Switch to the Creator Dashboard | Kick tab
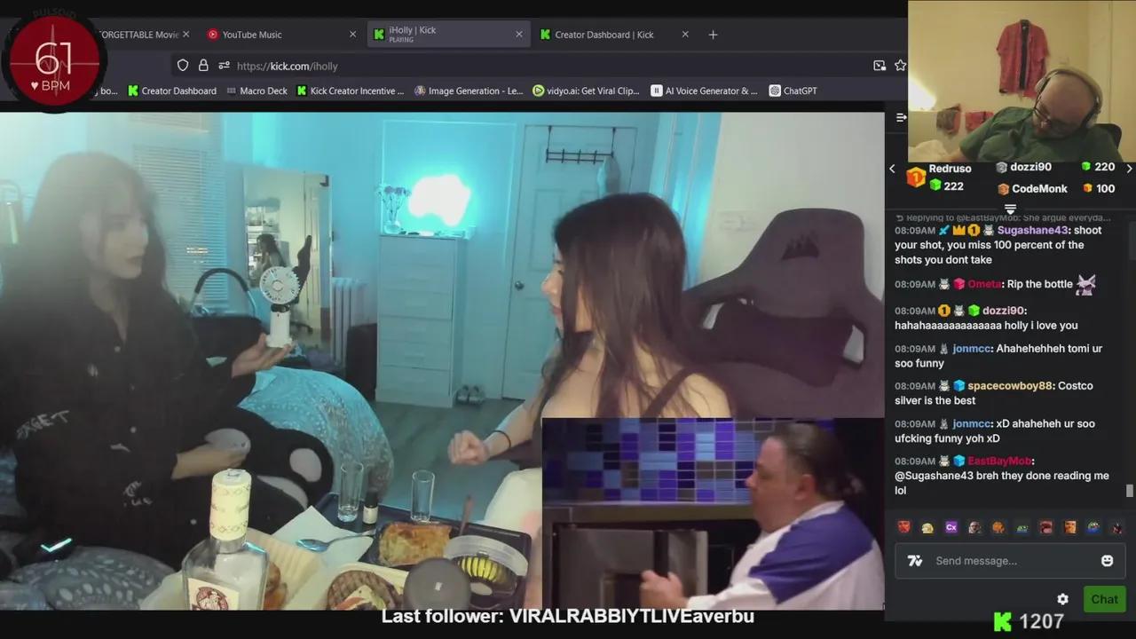Image resolution: width=1136 pixels, height=639 pixels. [604, 35]
